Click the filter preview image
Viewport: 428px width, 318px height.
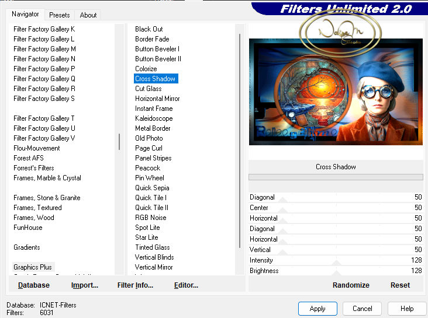pos(336,92)
